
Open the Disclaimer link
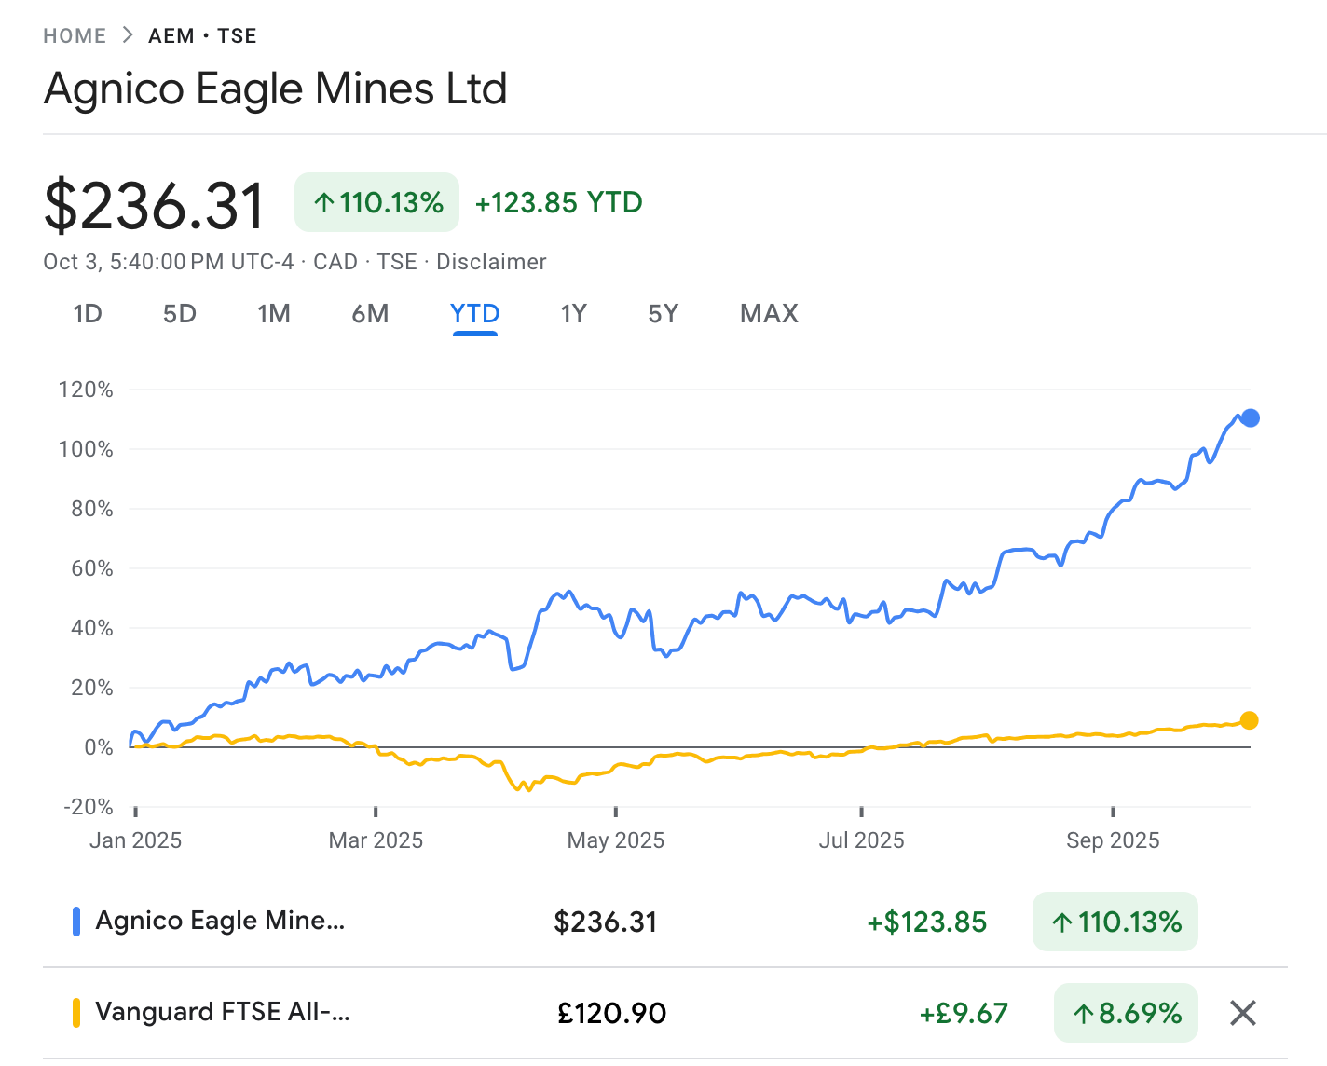coord(491,262)
